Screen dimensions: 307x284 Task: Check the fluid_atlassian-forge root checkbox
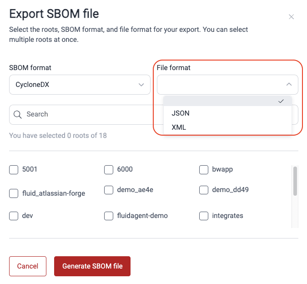click(14, 193)
